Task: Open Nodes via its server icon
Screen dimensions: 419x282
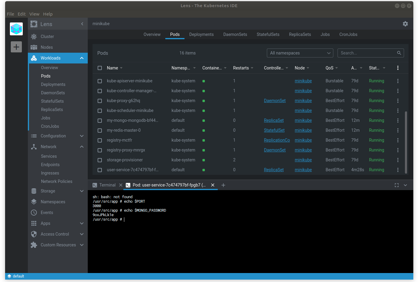Action: [x=34, y=47]
